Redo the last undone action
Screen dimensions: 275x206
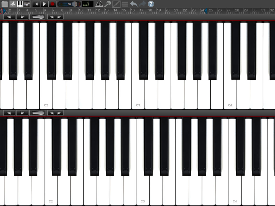tap(142, 4)
